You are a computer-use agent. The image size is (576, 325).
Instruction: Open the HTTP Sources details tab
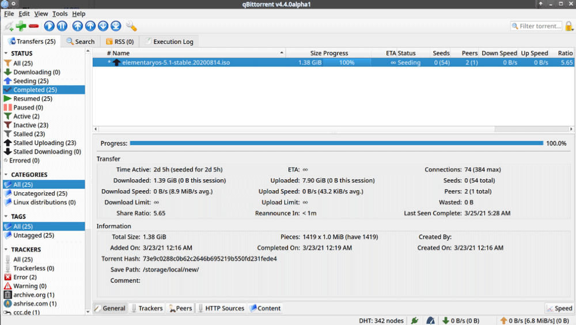[x=221, y=308]
